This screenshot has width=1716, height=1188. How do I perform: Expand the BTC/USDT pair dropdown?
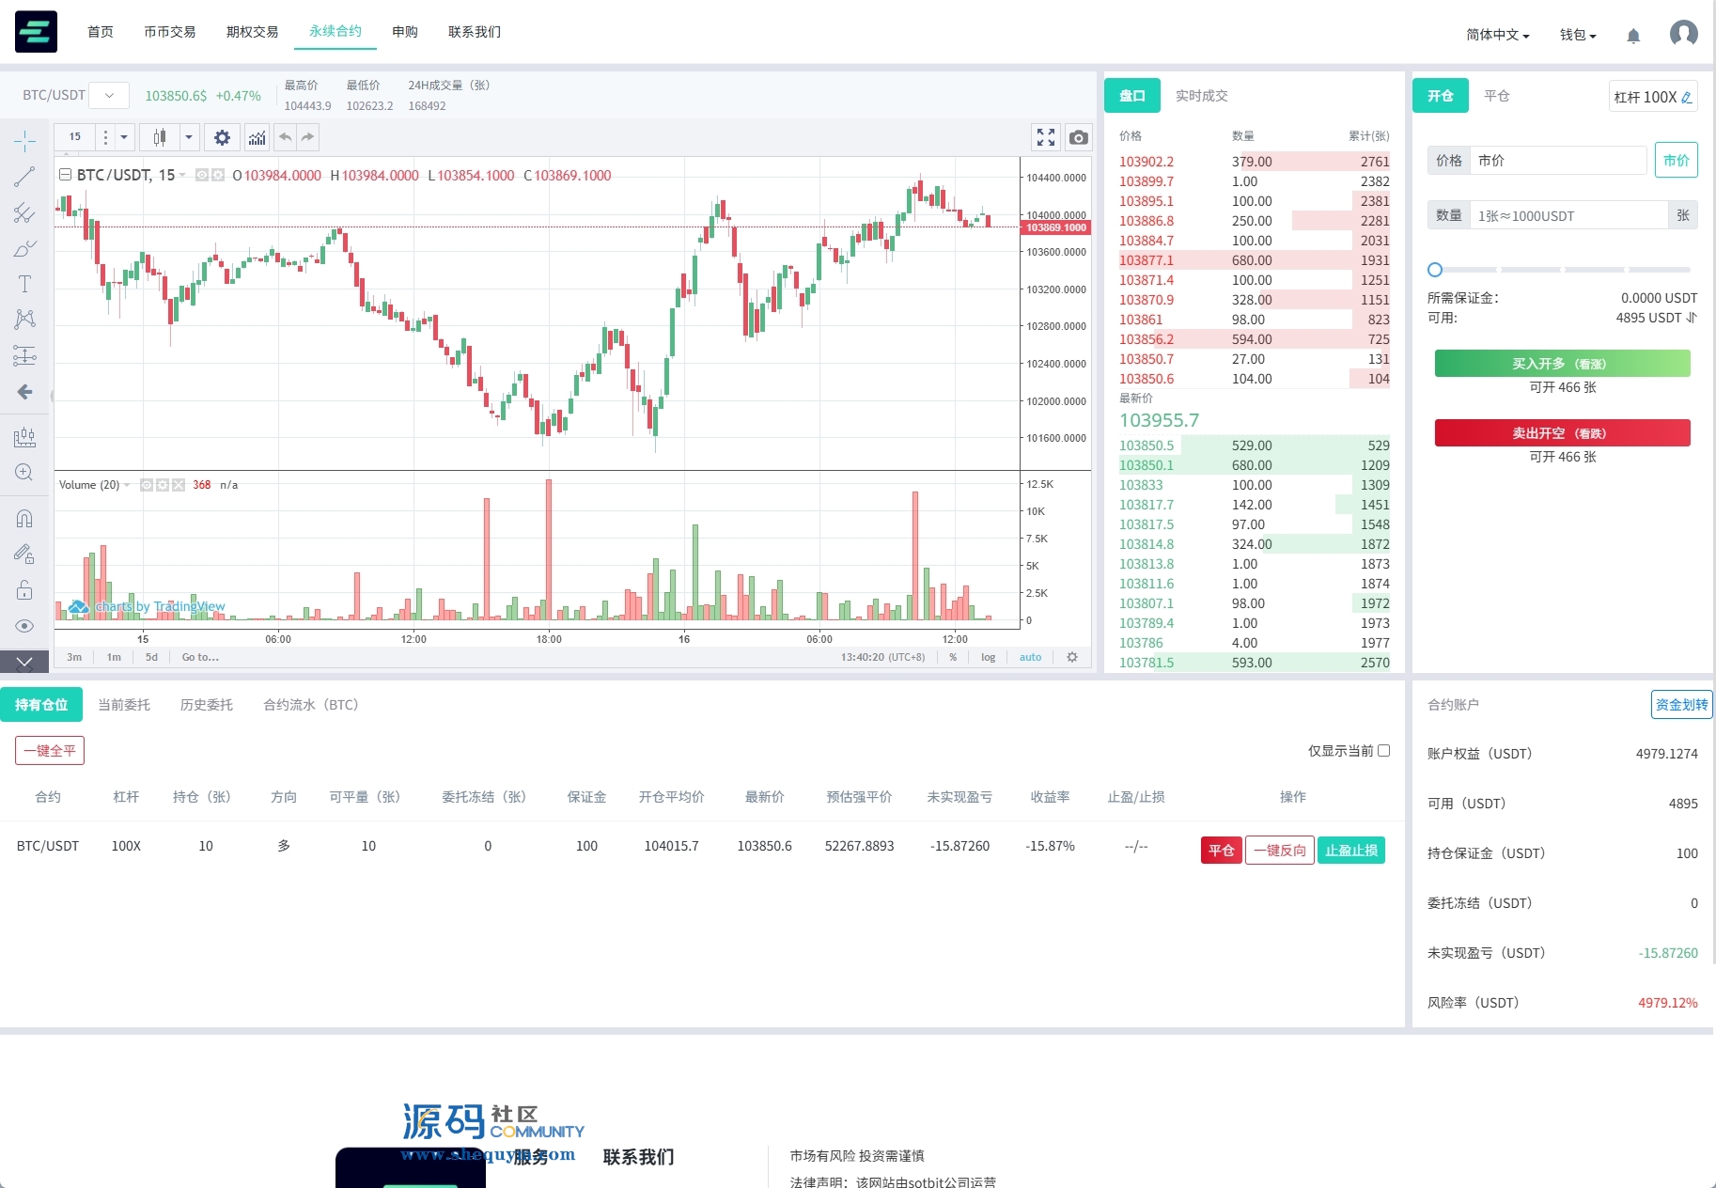coord(110,95)
